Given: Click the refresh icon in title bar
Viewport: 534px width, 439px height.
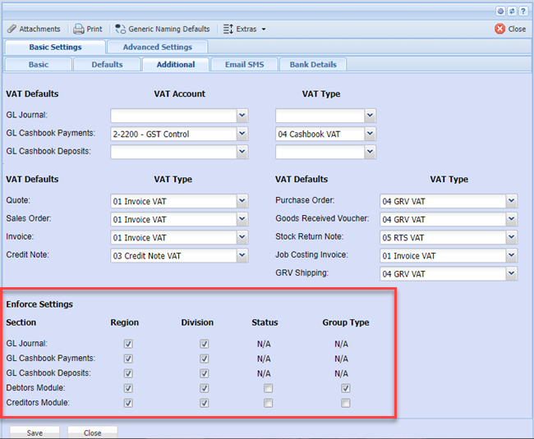Looking at the screenshot, I should (512, 11).
